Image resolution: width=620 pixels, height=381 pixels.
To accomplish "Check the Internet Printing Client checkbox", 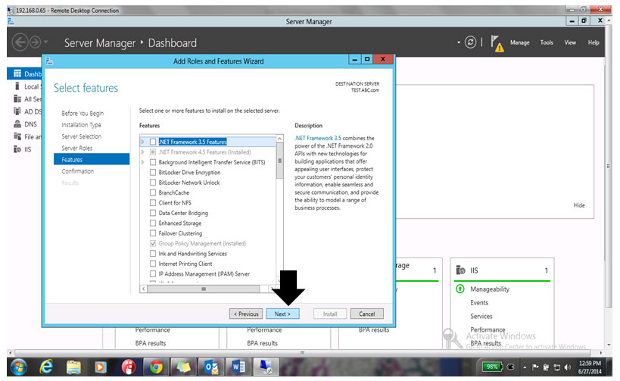I will click(153, 264).
